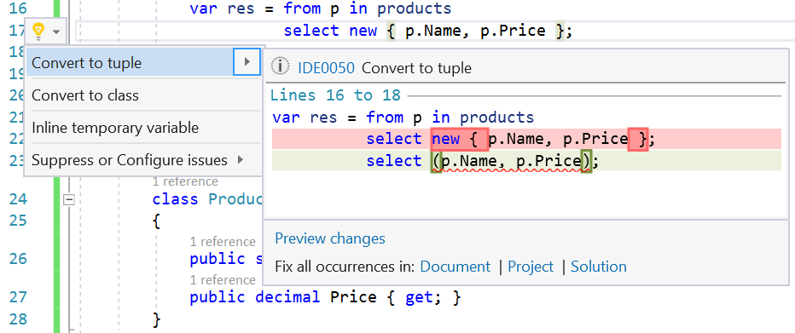
Task: Click the "1 reference" lens above class Product
Action: click(185, 181)
